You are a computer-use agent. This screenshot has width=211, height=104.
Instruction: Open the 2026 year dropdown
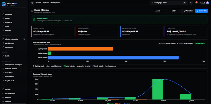pos(176,11)
